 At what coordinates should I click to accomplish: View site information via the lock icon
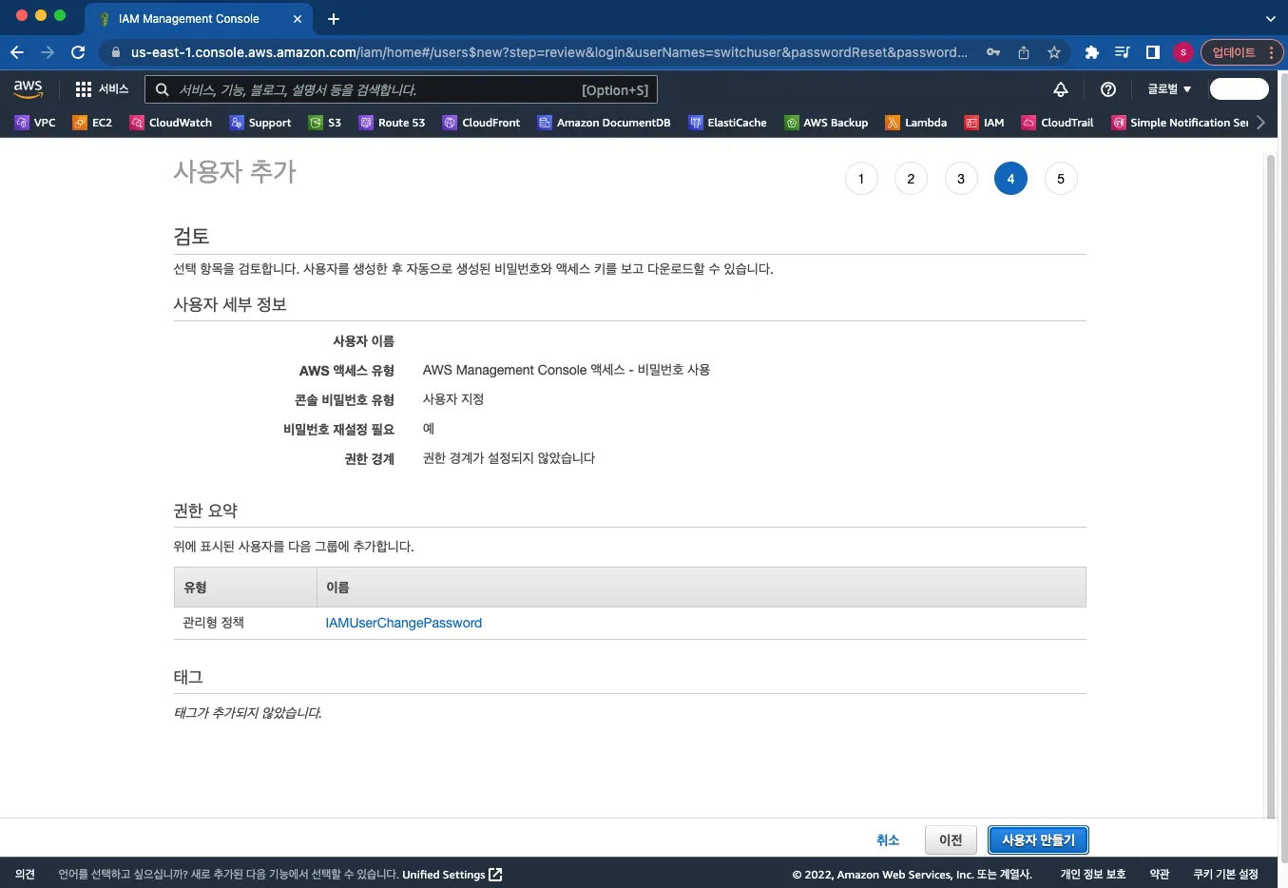point(116,52)
